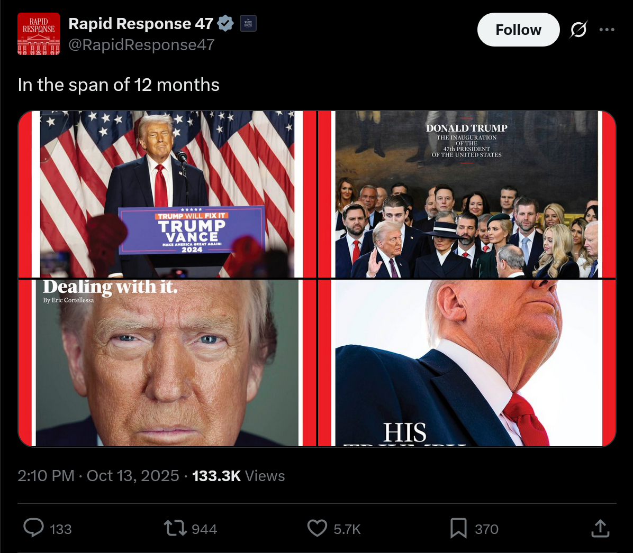Like the post with heart icon
Image resolution: width=633 pixels, height=553 pixels.
(x=318, y=528)
